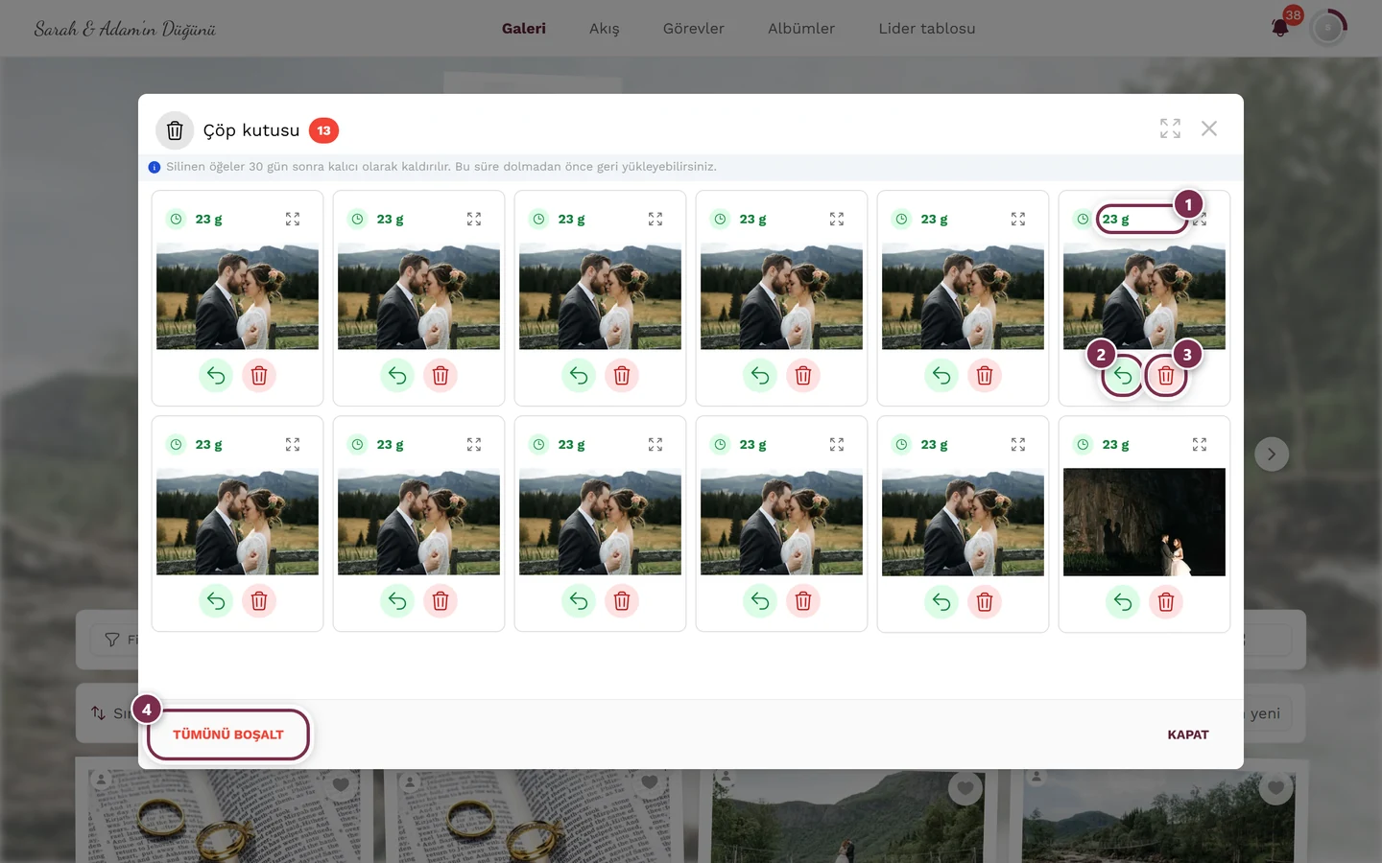Screen dimensions: 1382x863
Task: Expand the third bottom-row photo card
Action: (x=655, y=445)
